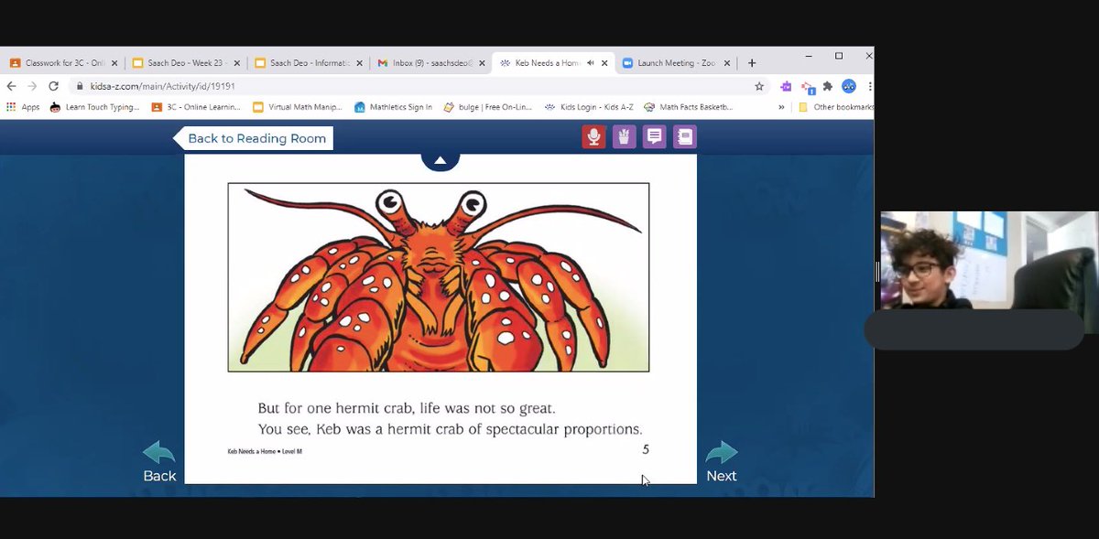Open 3C - Online Learning bookmark
This screenshot has height=539, width=1099.
point(194,107)
